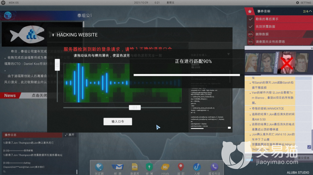Launch the 追踪 location tracking icon

click(181, 167)
